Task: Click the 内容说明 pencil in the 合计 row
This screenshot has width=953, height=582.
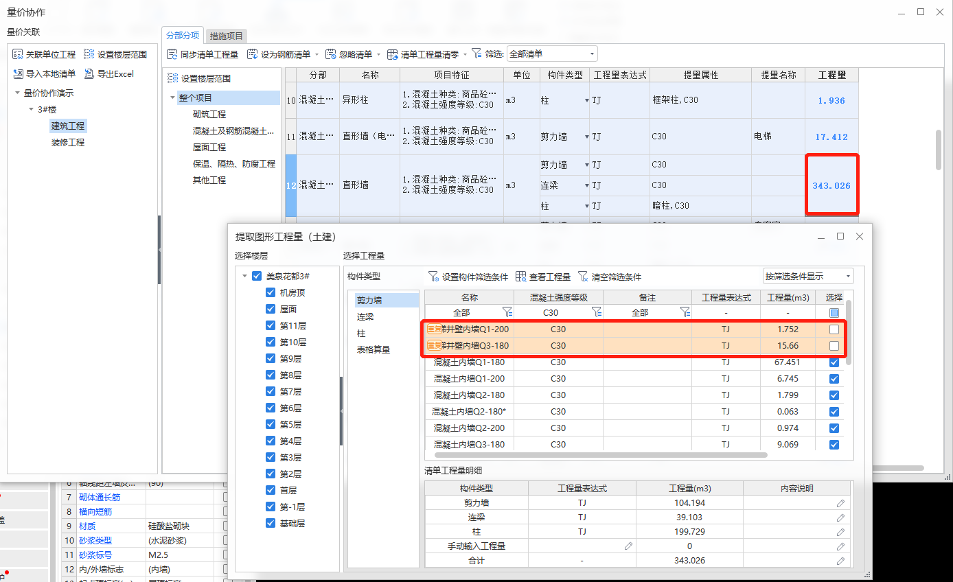Action: click(x=841, y=561)
